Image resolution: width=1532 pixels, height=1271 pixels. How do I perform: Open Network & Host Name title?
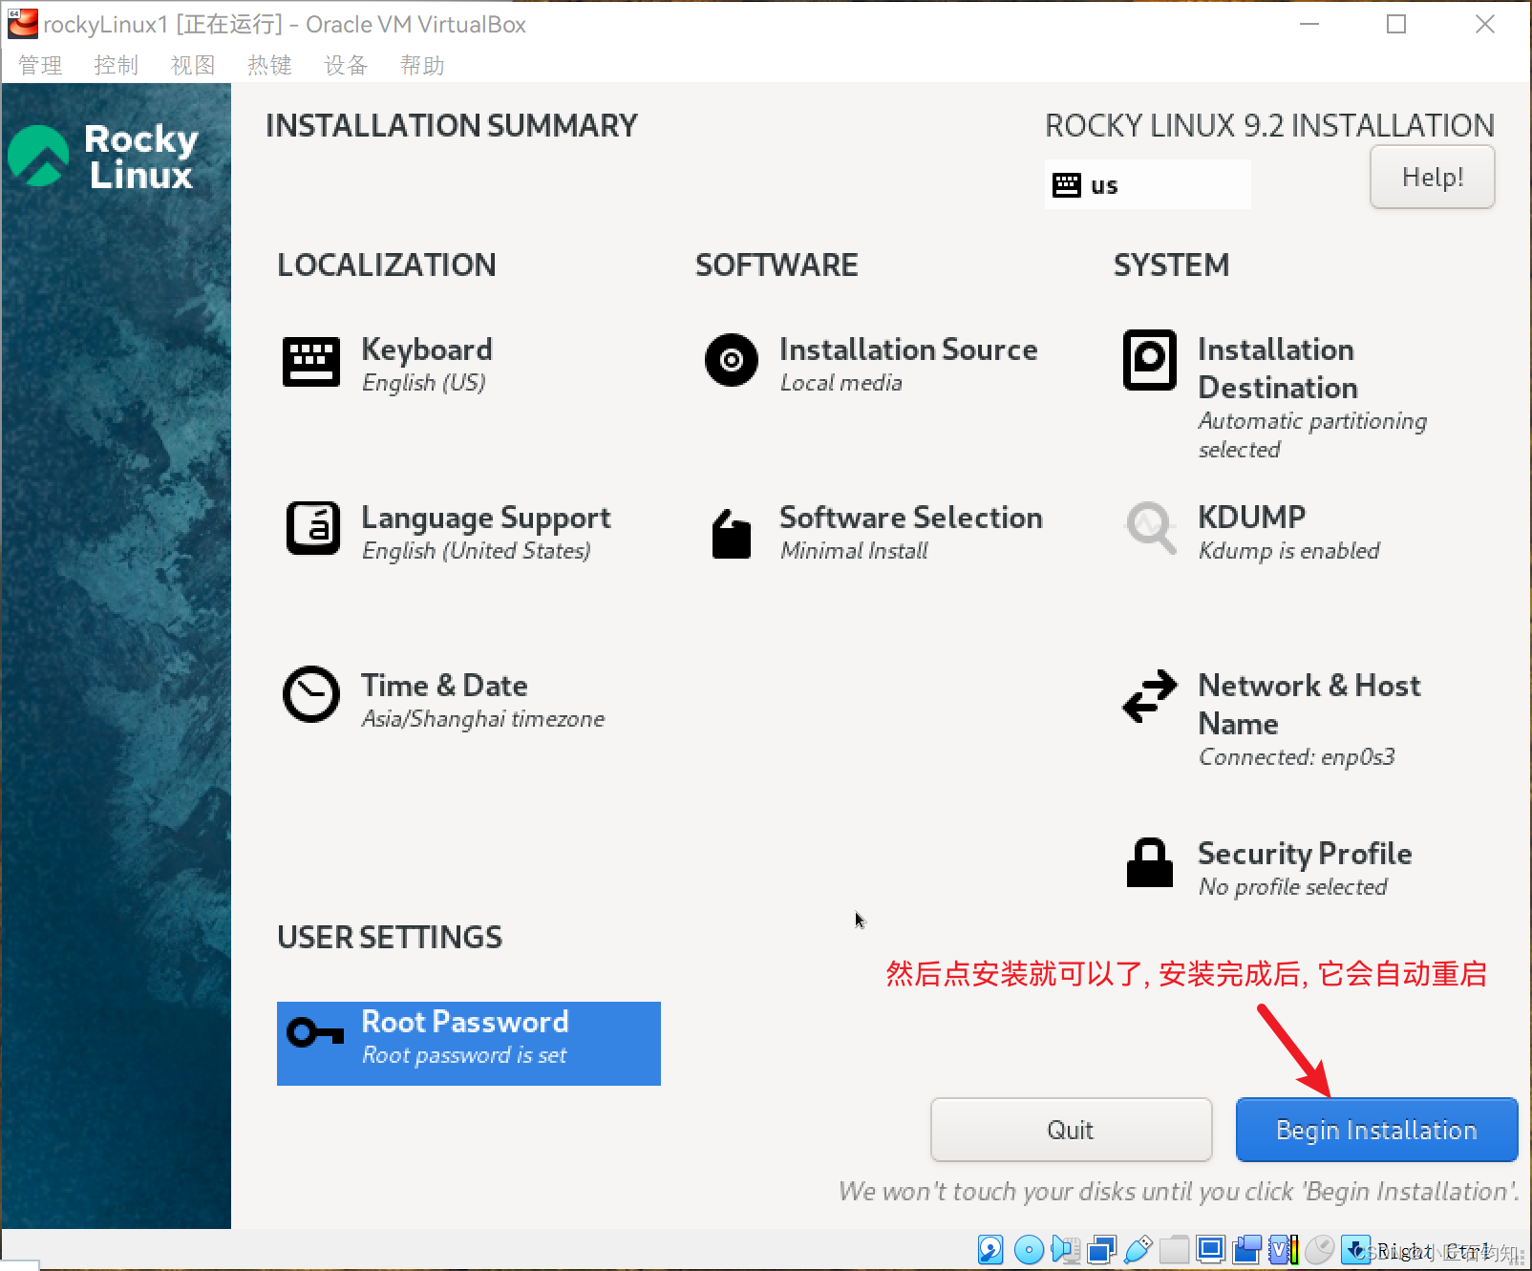1309,704
